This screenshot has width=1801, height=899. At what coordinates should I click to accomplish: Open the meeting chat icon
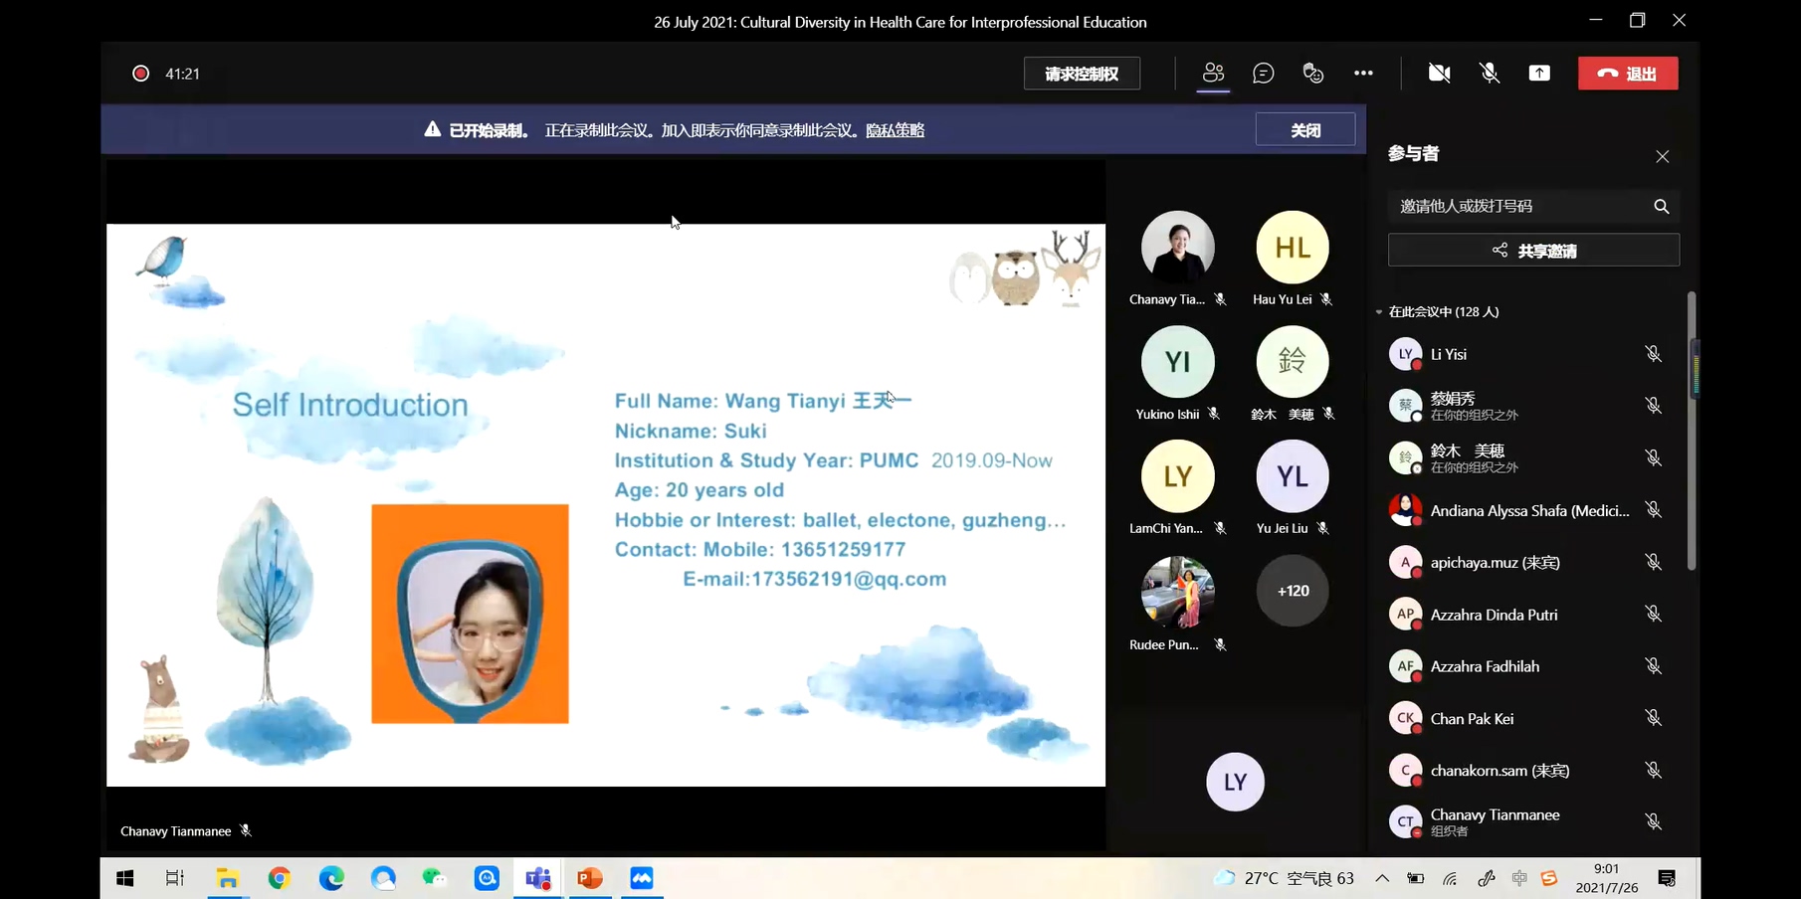click(x=1263, y=73)
